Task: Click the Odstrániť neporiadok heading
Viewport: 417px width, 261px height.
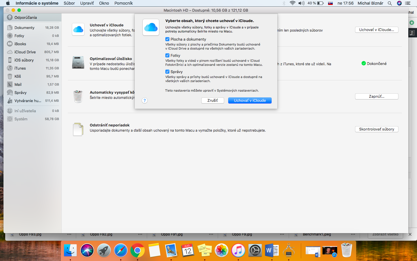Action: tap(109, 125)
